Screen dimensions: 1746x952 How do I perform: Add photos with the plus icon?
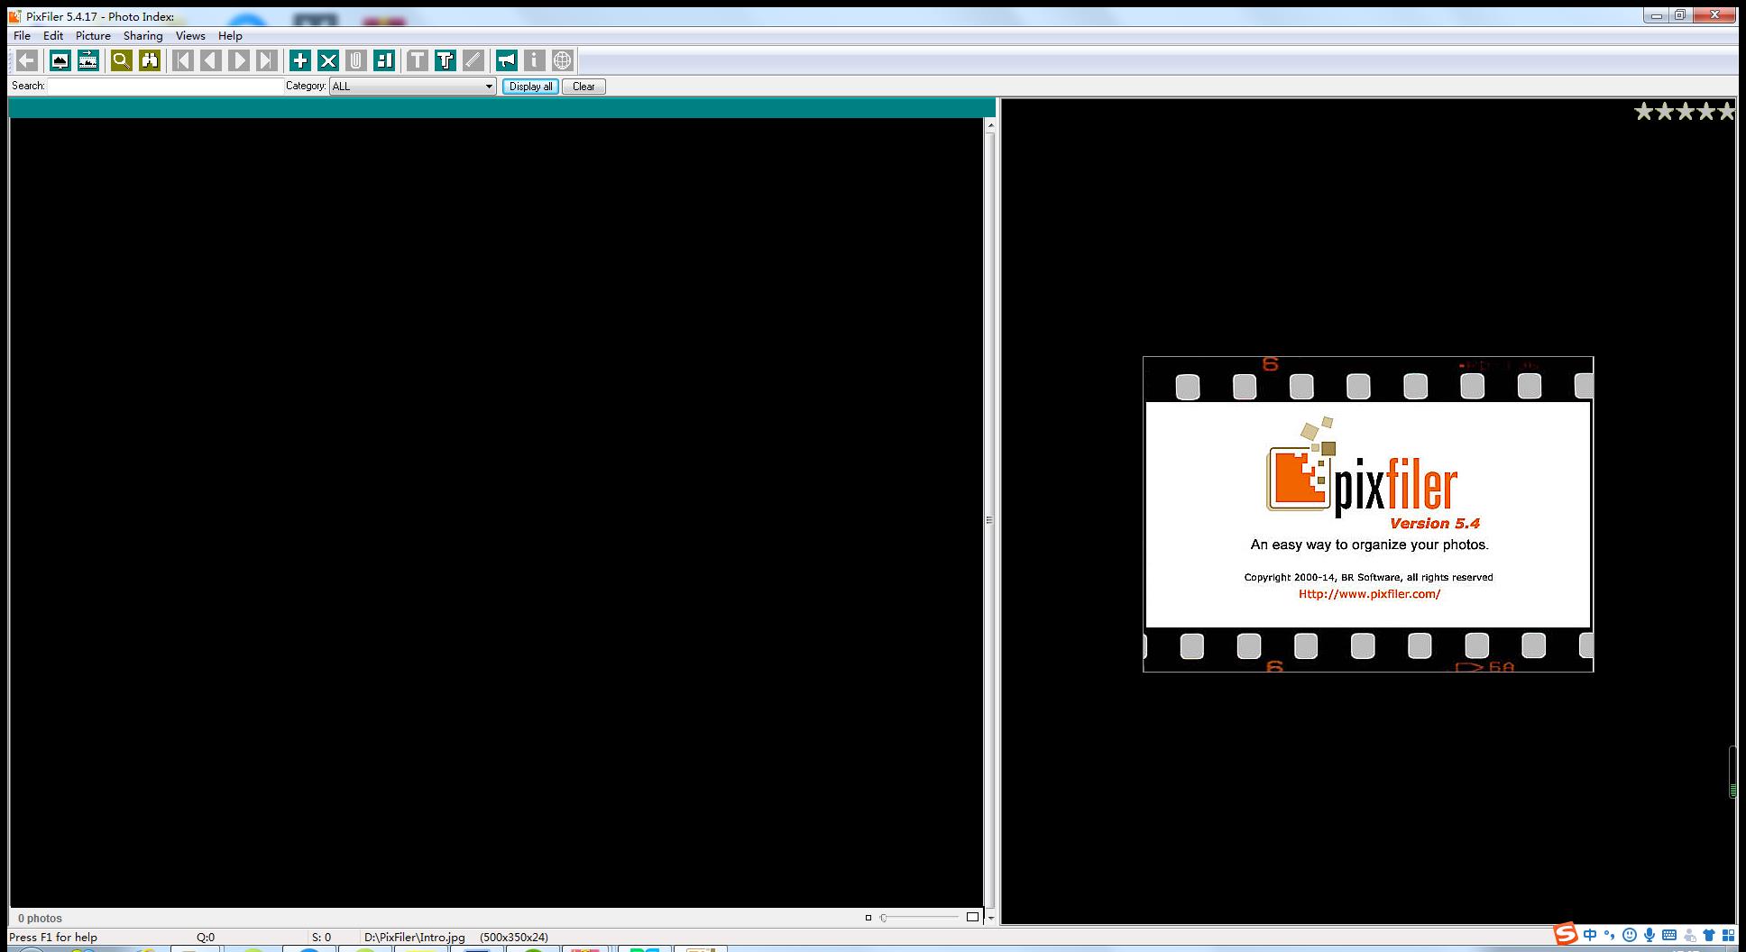(300, 60)
